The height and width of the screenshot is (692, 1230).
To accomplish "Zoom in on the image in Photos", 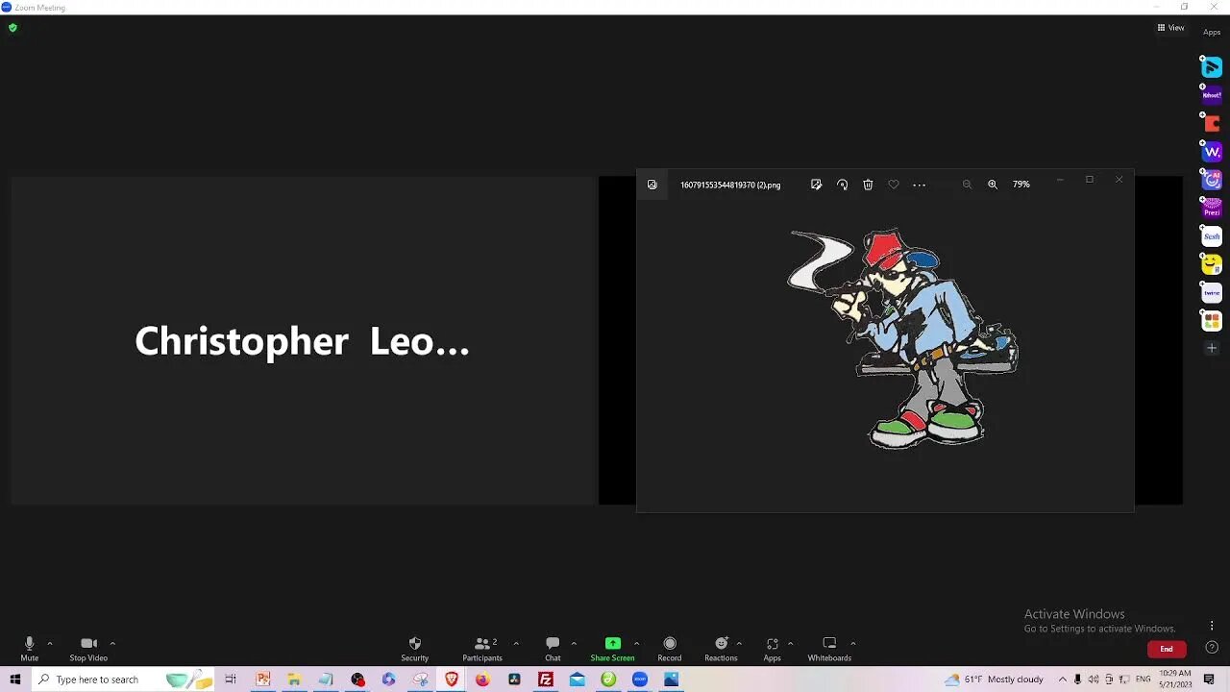I will [993, 185].
